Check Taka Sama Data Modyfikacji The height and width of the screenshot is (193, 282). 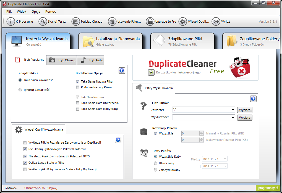click(x=77, y=109)
